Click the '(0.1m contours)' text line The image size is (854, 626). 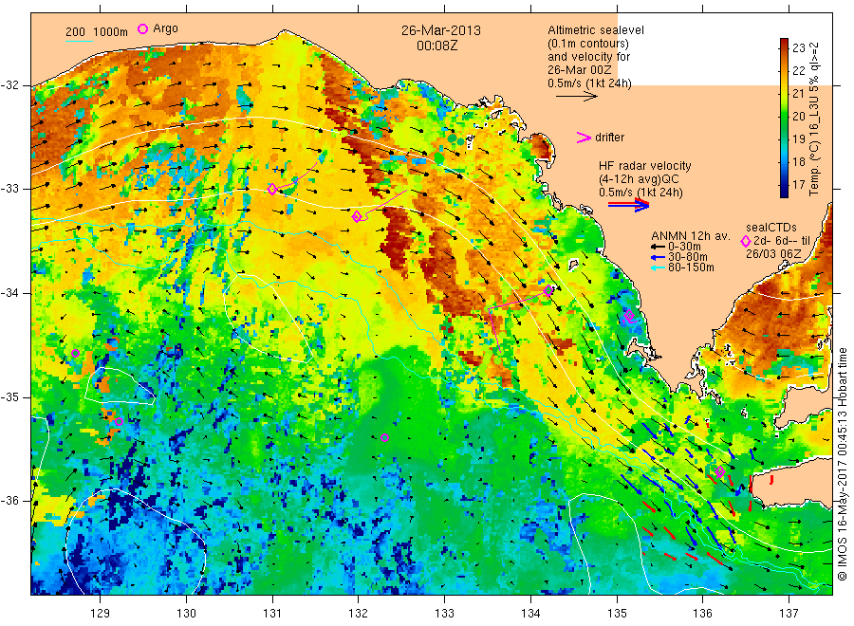click(x=588, y=44)
